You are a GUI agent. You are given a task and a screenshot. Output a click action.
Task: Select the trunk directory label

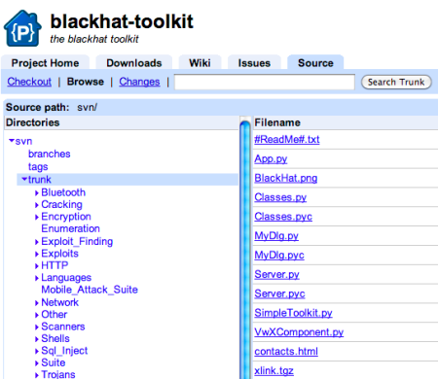pyautogui.click(x=40, y=179)
